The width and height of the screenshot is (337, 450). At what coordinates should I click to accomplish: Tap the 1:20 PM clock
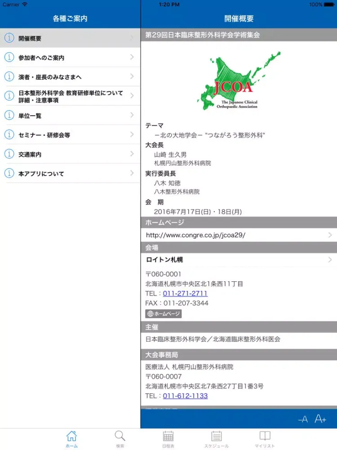[x=169, y=4]
